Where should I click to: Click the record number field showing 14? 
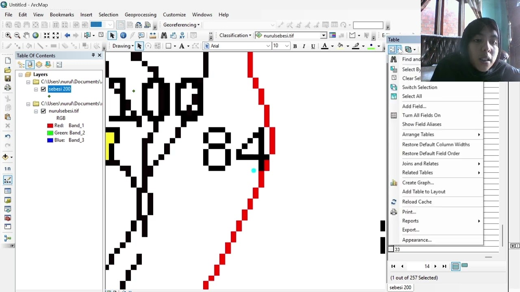[419, 266]
